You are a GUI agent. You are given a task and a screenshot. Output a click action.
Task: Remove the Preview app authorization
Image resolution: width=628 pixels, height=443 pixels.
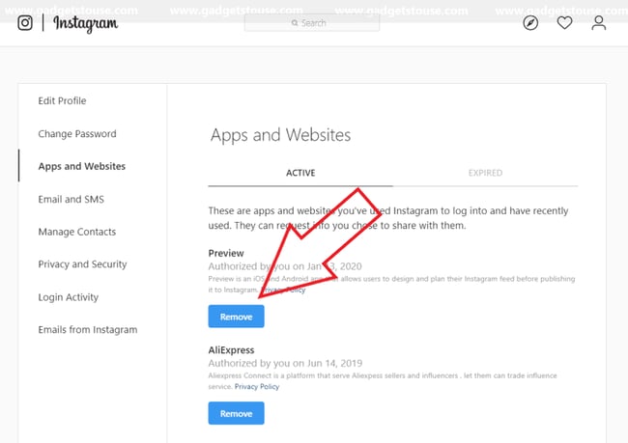(x=236, y=317)
